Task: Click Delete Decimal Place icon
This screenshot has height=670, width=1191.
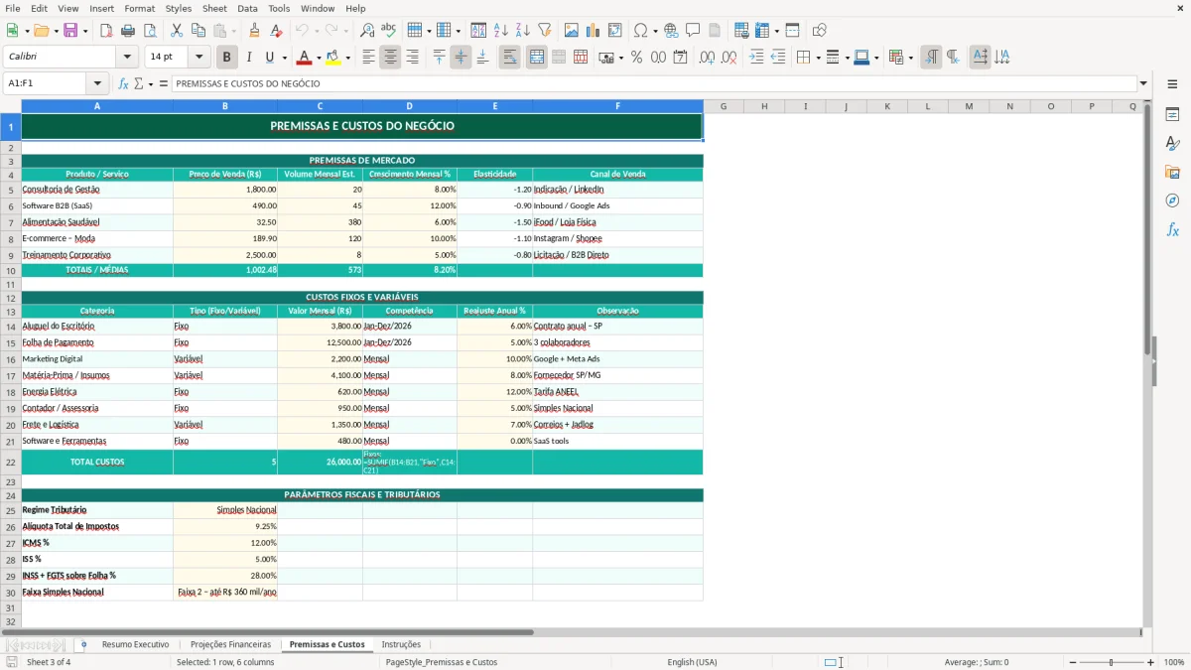Action: pyautogui.click(x=728, y=58)
